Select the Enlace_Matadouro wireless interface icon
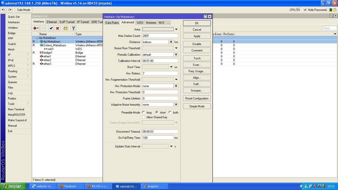The width and height of the screenshot is (338, 190). coord(41,45)
